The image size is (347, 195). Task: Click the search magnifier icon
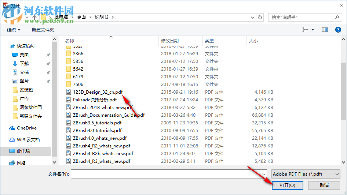[337, 17]
